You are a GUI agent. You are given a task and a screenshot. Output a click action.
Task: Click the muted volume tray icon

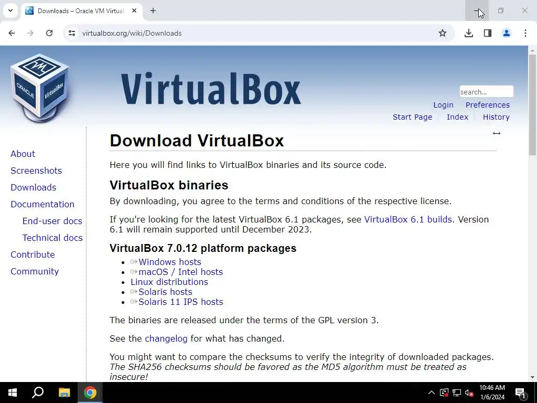click(x=469, y=393)
